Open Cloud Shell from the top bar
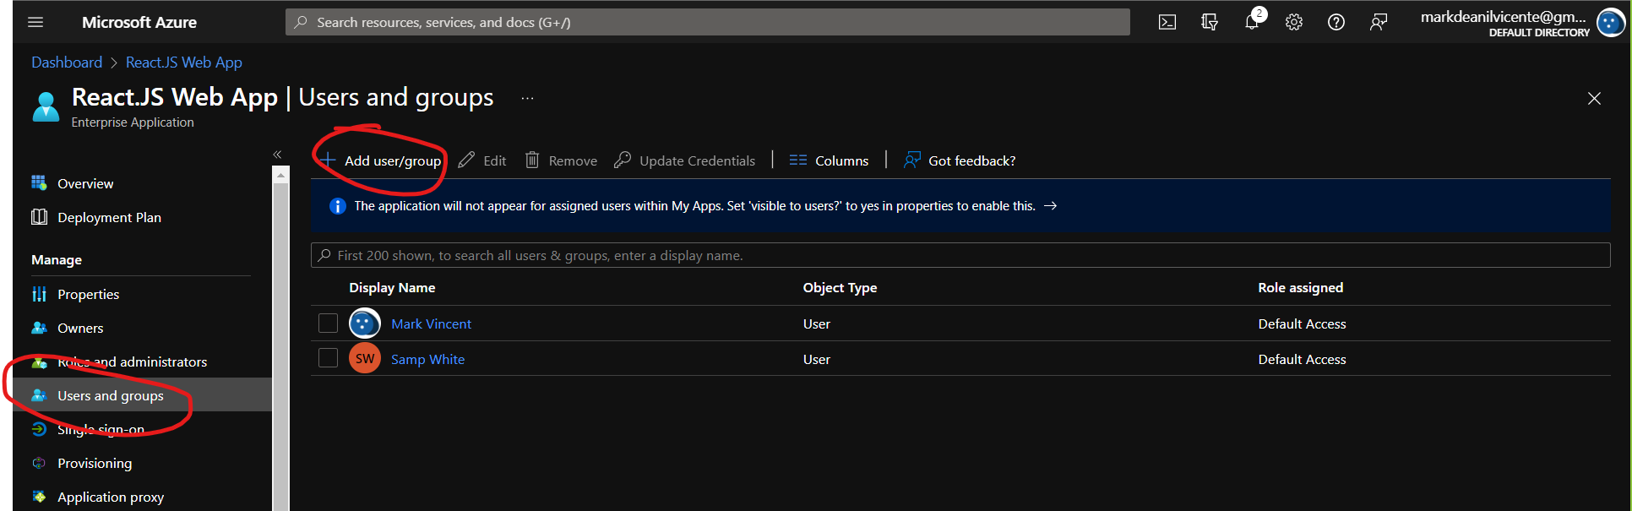This screenshot has width=1632, height=511. pos(1167,23)
